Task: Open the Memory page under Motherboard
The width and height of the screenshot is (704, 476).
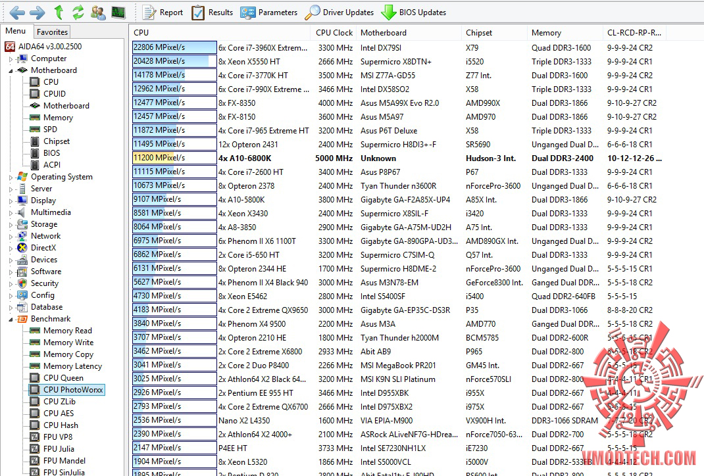Action: 58,118
